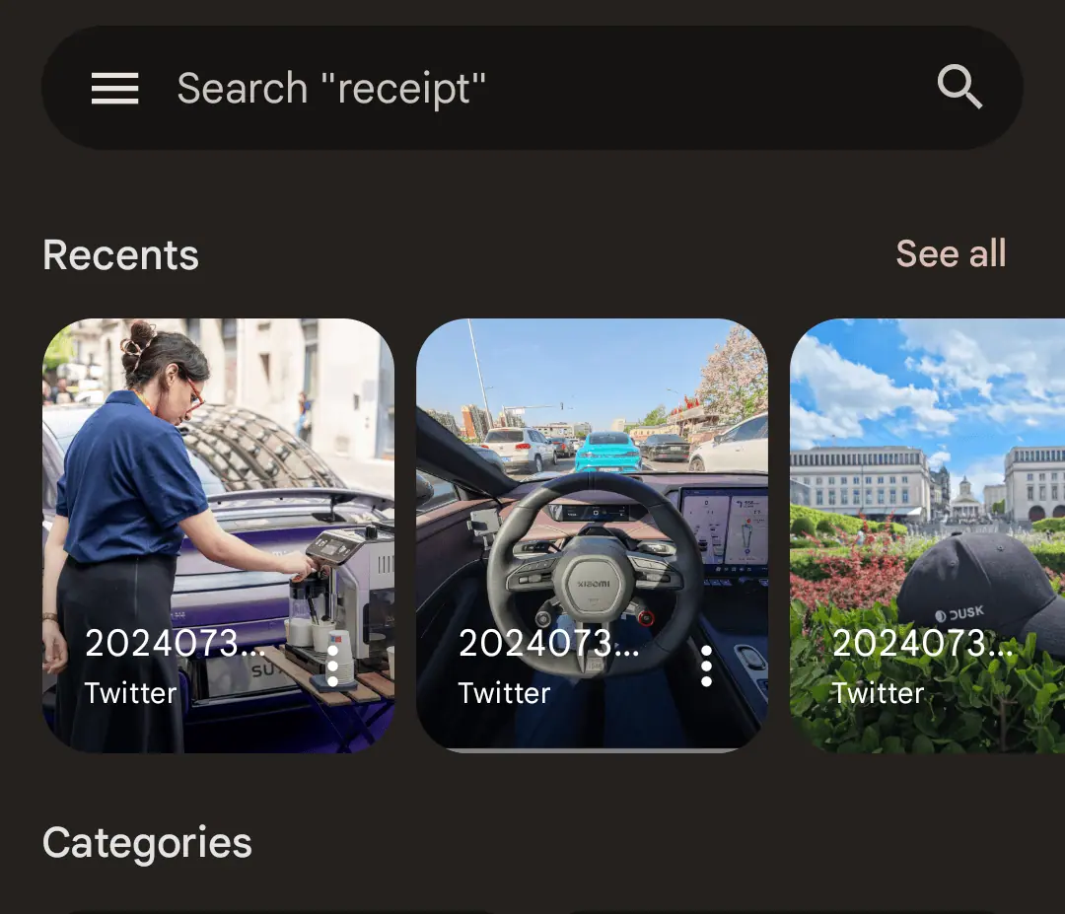The width and height of the screenshot is (1065, 914).
Task: Select the filename on the steering wheel card
Action: click(x=549, y=643)
